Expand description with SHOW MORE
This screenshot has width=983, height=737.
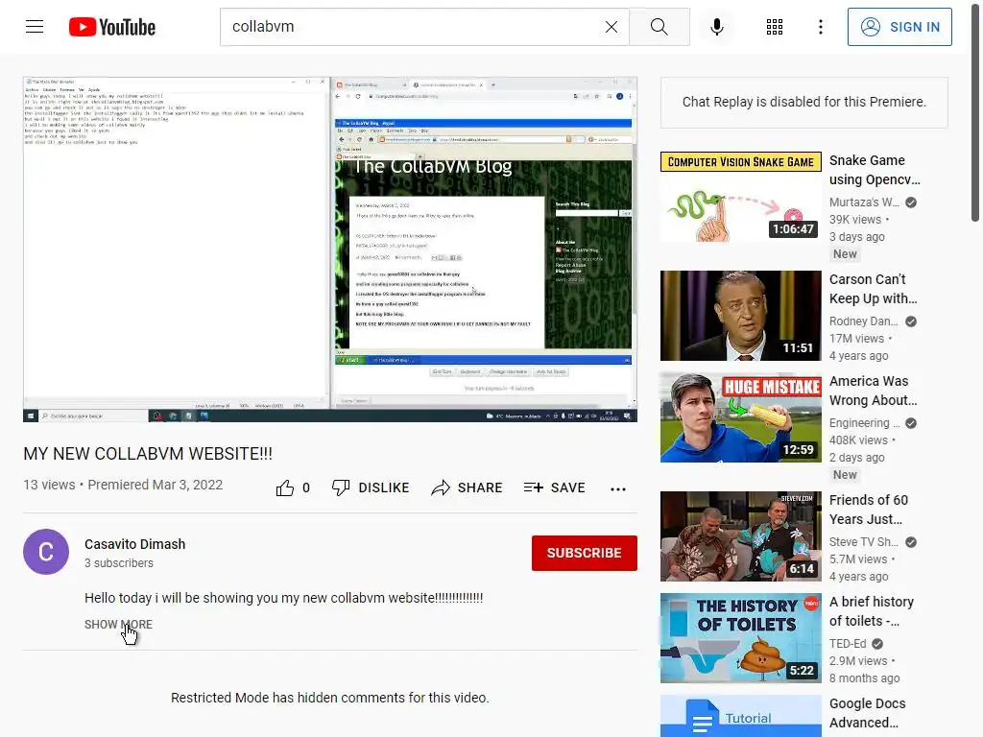(x=118, y=624)
